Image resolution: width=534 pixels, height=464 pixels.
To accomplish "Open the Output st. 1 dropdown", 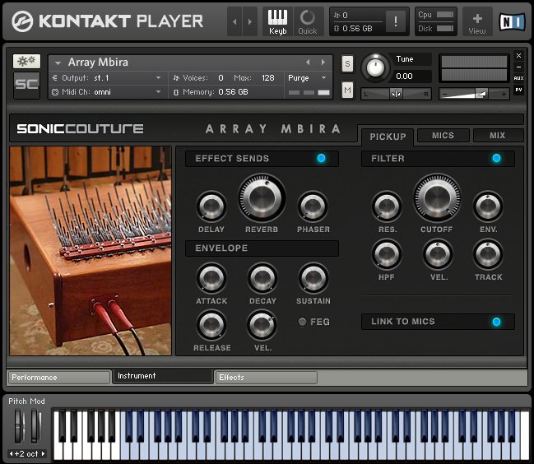I will pyautogui.click(x=158, y=78).
